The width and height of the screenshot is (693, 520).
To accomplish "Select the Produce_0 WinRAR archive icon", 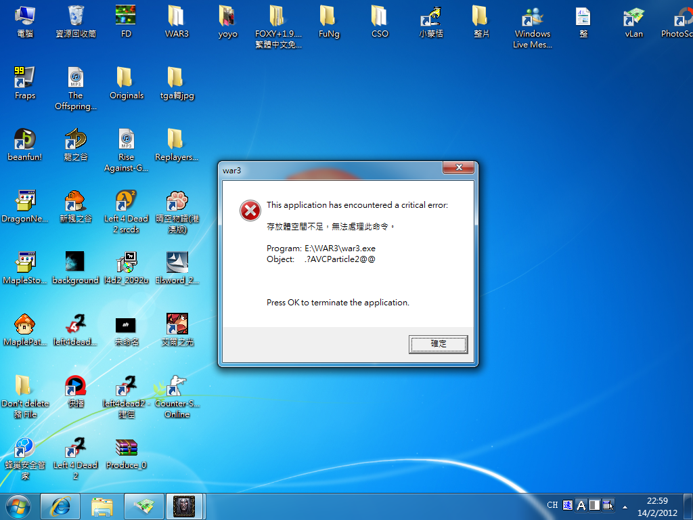I will click(x=127, y=453).
